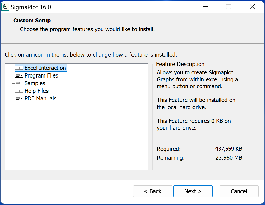Open the Help Files feature drive icon dropdown
The width and height of the screenshot is (265, 205).
point(19,91)
